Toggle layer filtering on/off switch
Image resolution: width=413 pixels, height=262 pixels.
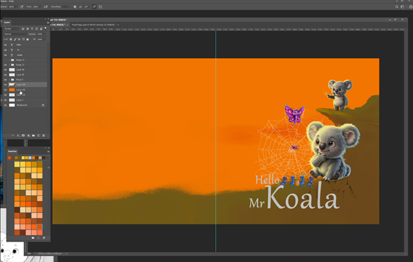pyautogui.click(x=46, y=28)
